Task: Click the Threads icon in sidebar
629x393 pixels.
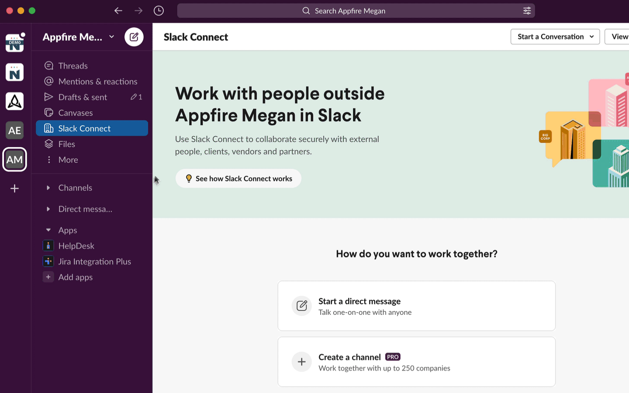Action: tap(49, 65)
